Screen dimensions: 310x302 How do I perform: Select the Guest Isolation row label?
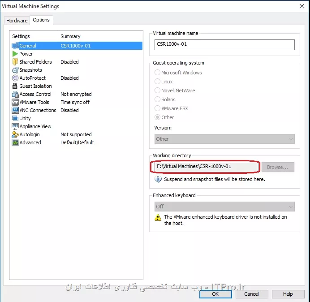pos(35,86)
